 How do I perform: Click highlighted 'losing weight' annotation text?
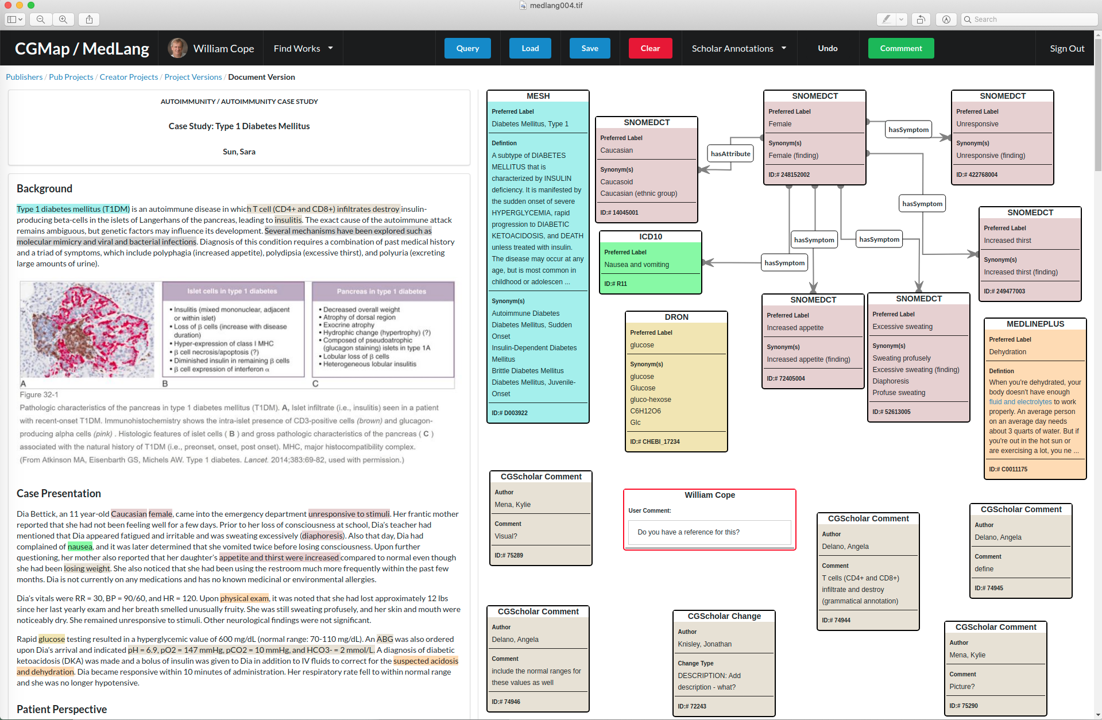[87, 568]
